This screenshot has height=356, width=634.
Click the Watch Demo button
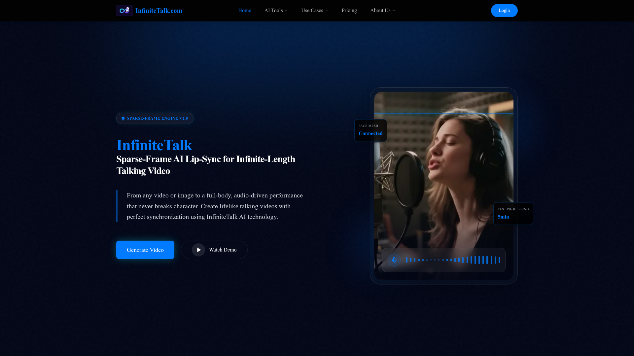[x=214, y=250]
